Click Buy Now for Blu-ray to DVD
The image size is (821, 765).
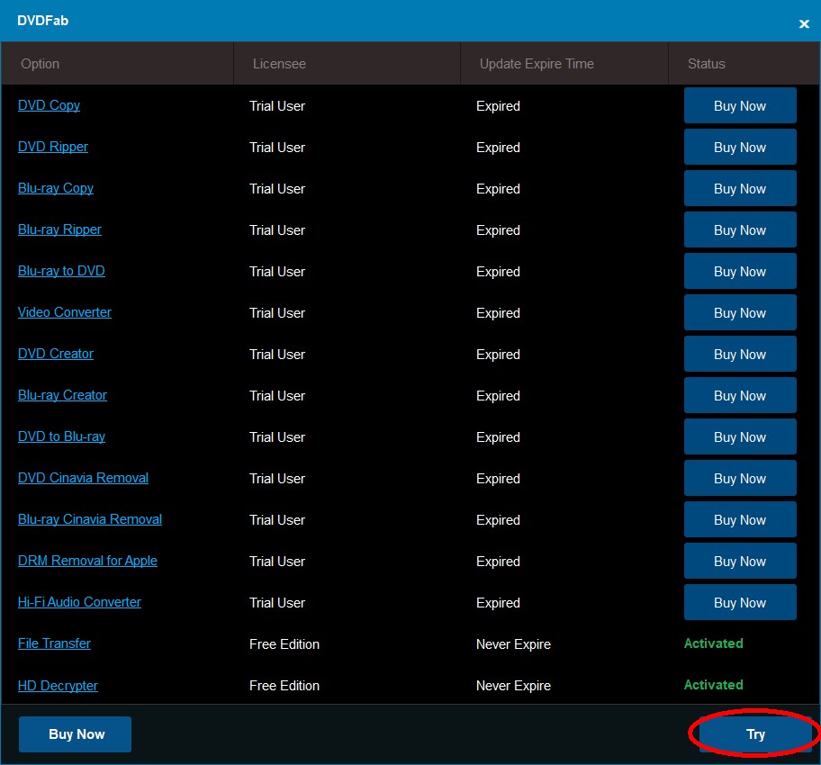pos(740,271)
